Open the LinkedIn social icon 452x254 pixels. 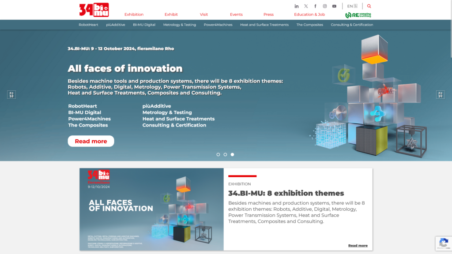(x=296, y=6)
